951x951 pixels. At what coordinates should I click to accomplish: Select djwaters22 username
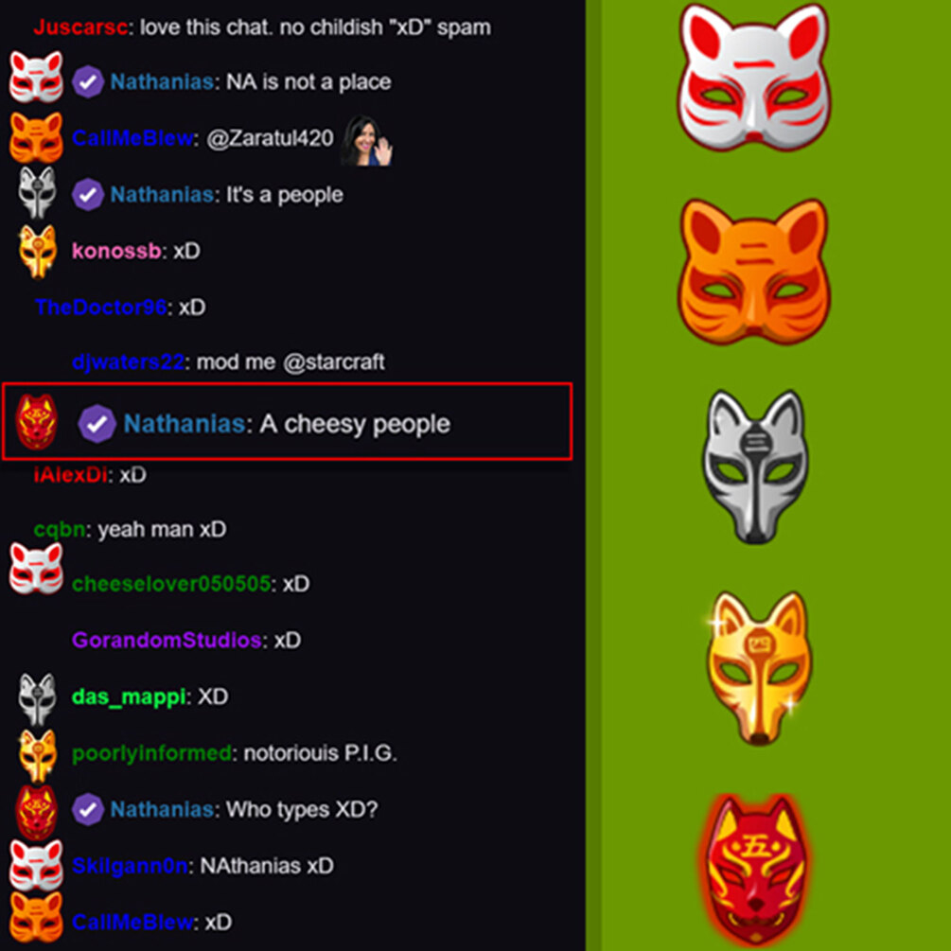(128, 362)
